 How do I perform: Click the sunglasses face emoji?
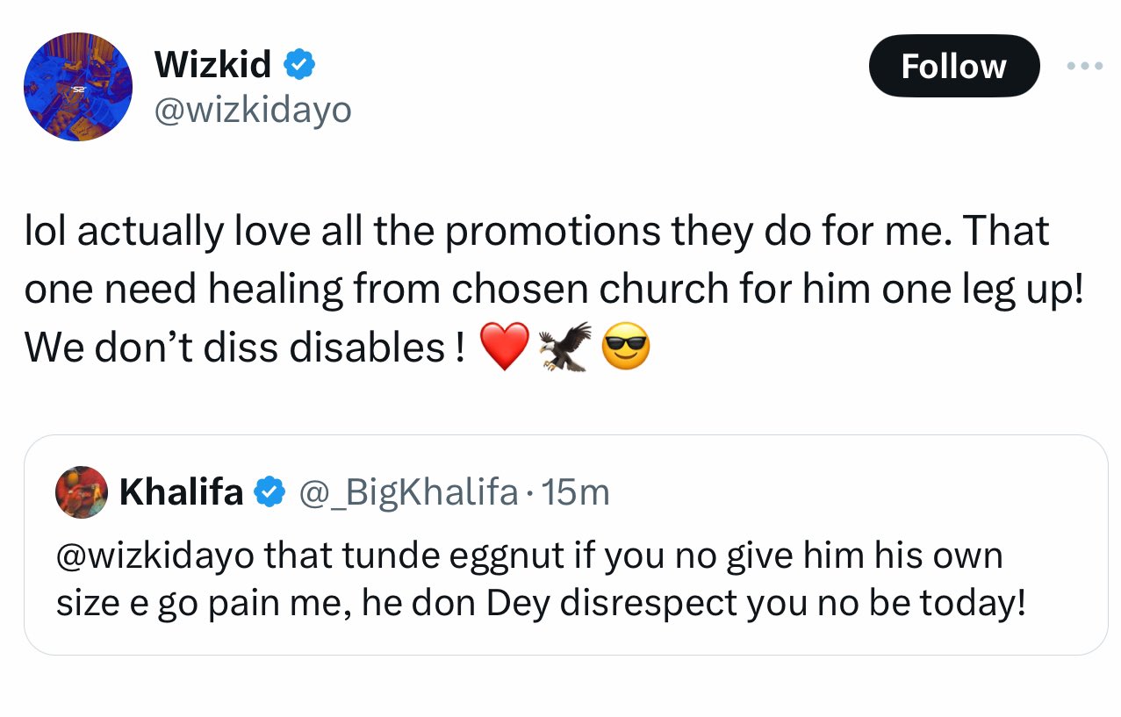click(x=626, y=347)
